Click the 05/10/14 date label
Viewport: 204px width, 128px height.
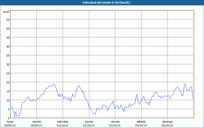[x=168, y=125]
